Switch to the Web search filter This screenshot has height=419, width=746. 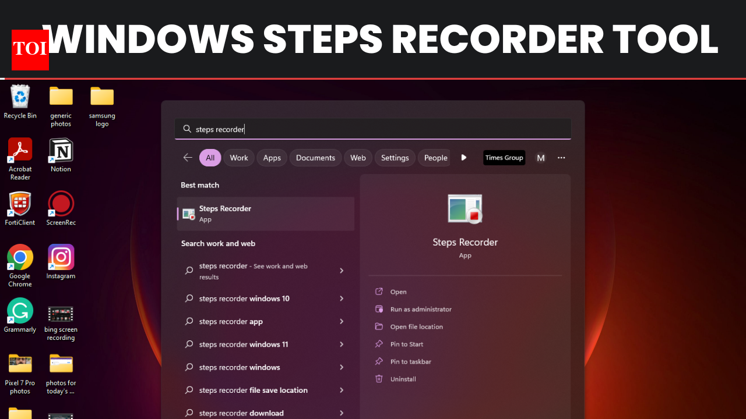[358, 158]
